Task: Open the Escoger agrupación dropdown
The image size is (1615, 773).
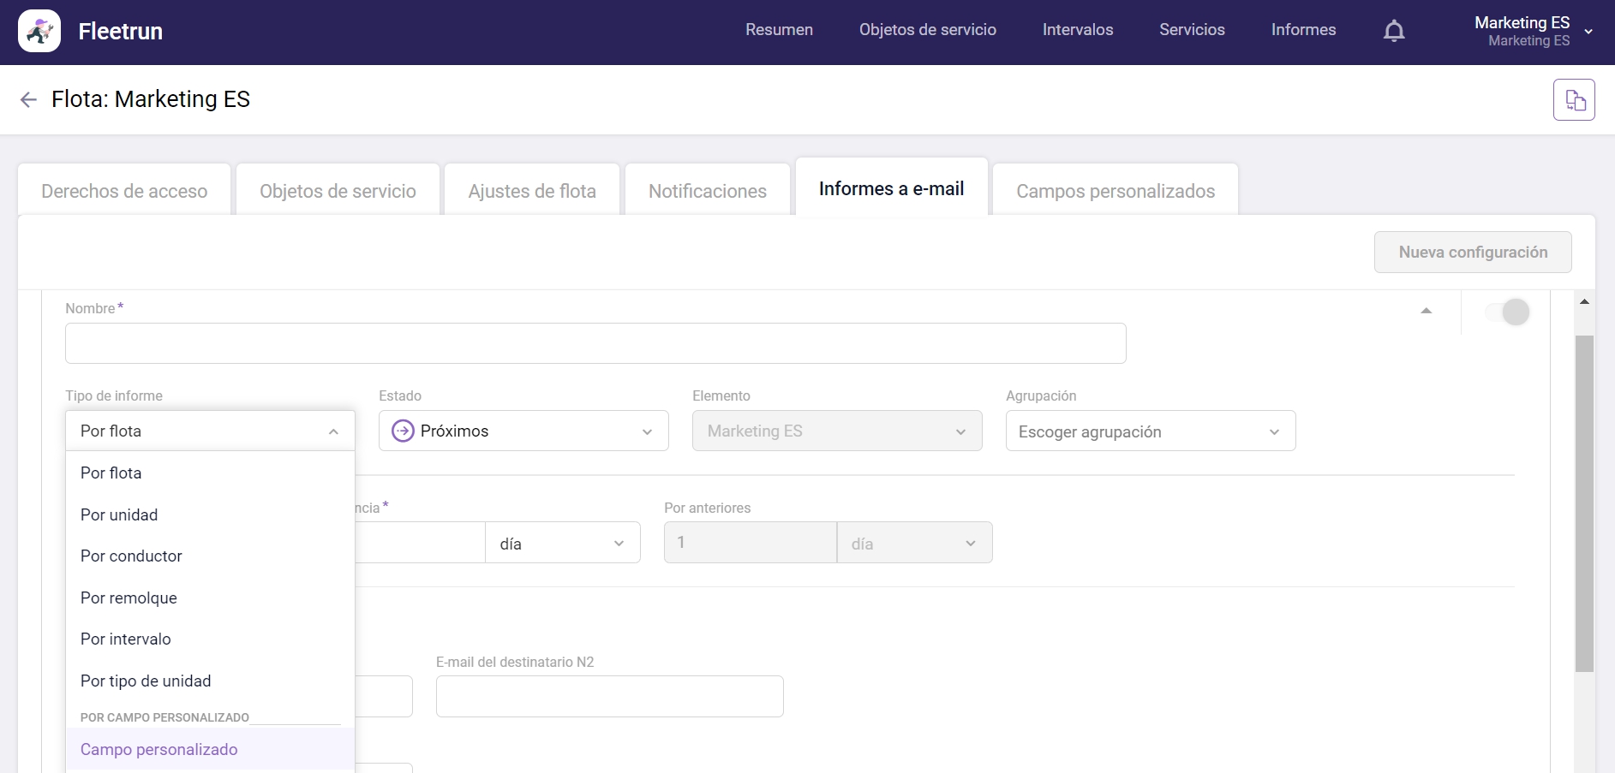Action: pos(1150,431)
